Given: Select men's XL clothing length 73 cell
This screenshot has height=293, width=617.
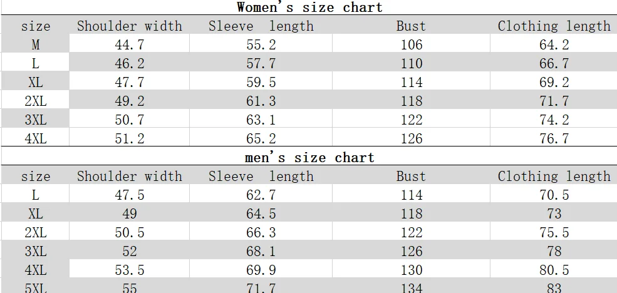Looking at the screenshot, I should (x=554, y=213).
